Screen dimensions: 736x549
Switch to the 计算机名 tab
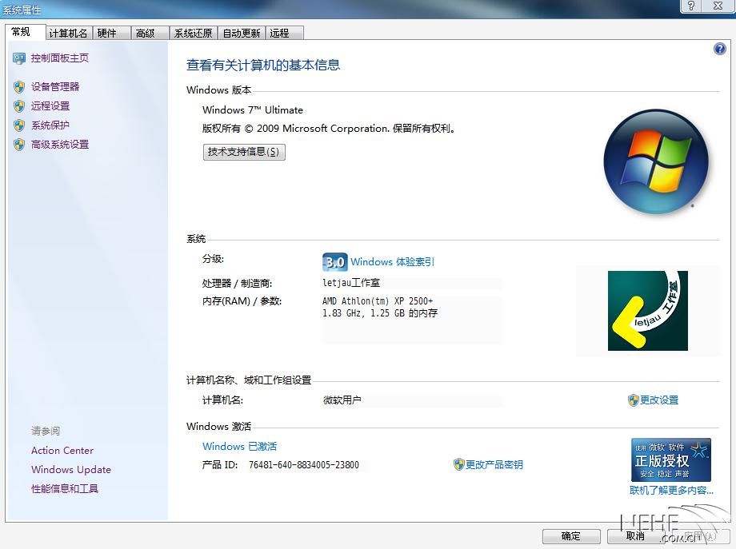pyautogui.click(x=68, y=33)
